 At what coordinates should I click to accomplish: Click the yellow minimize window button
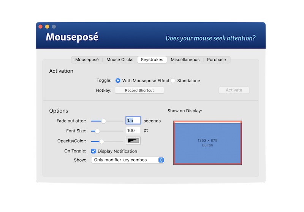[47, 27]
